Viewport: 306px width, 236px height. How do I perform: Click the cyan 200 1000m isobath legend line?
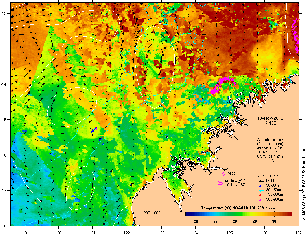point(151,216)
